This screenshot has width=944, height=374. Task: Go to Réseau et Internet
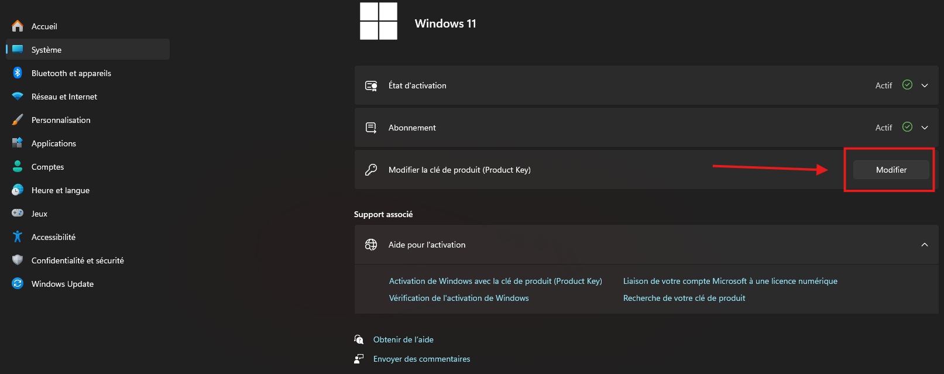tap(88, 97)
